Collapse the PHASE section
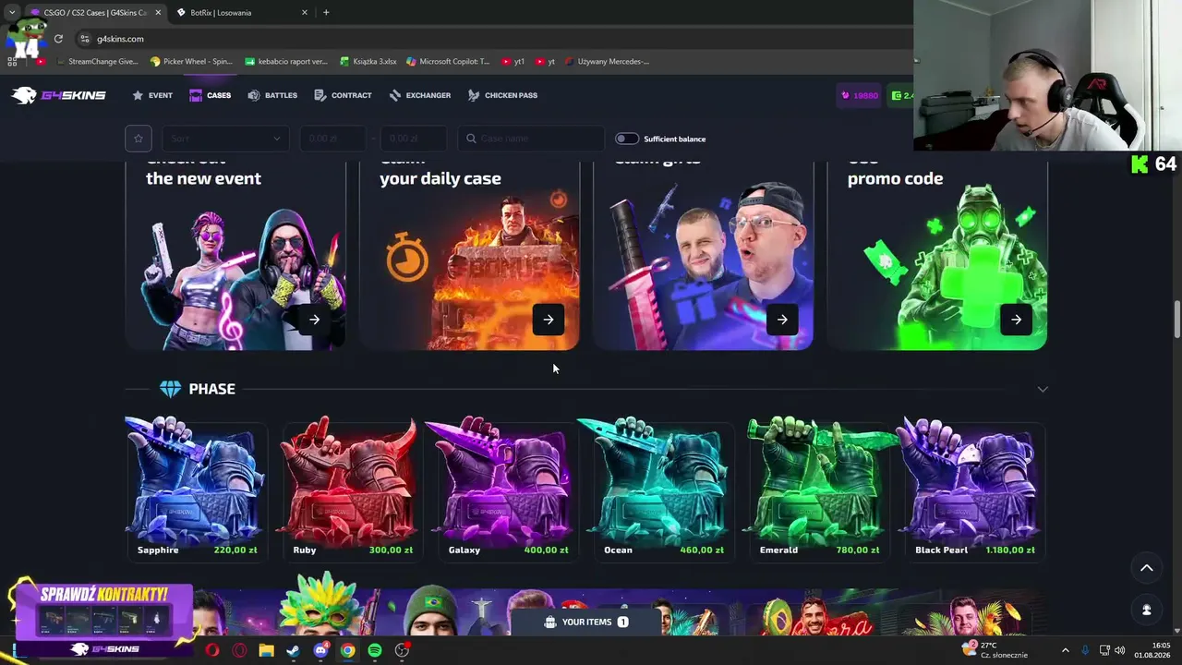Viewport: 1182px width, 665px height. click(x=1043, y=389)
